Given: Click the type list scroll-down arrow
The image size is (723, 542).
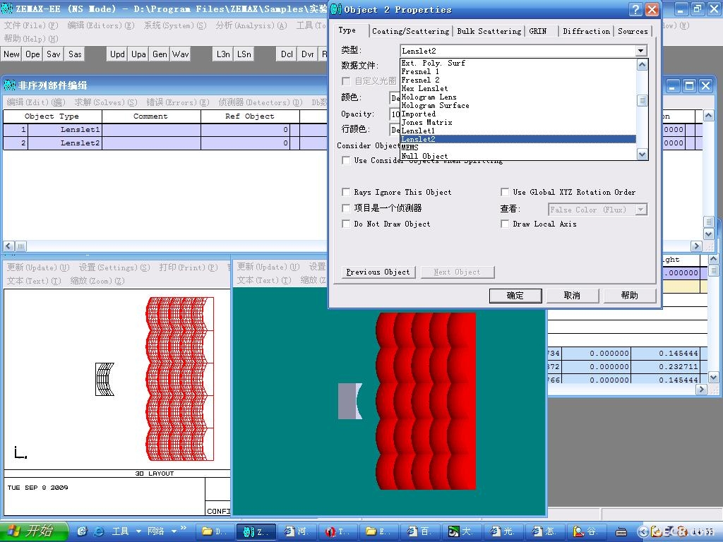Looking at the screenshot, I should [x=642, y=155].
